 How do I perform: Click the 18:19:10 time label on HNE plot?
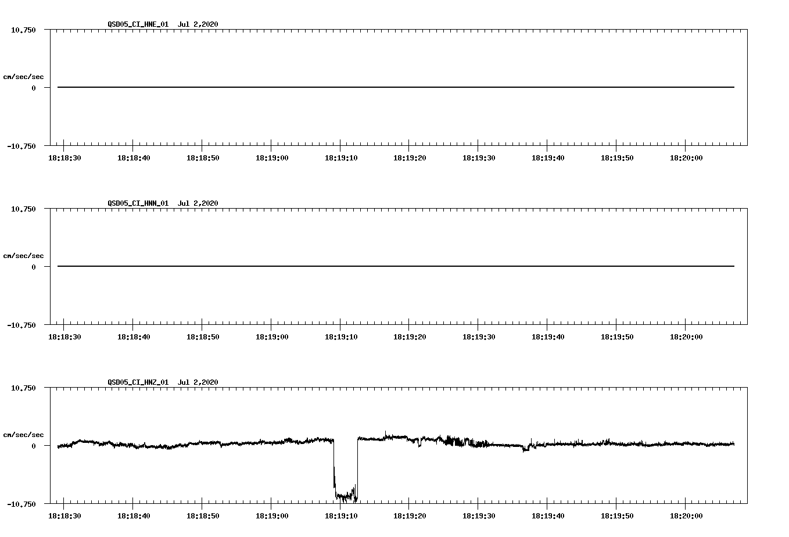pyautogui.click(x=341, y=157)
